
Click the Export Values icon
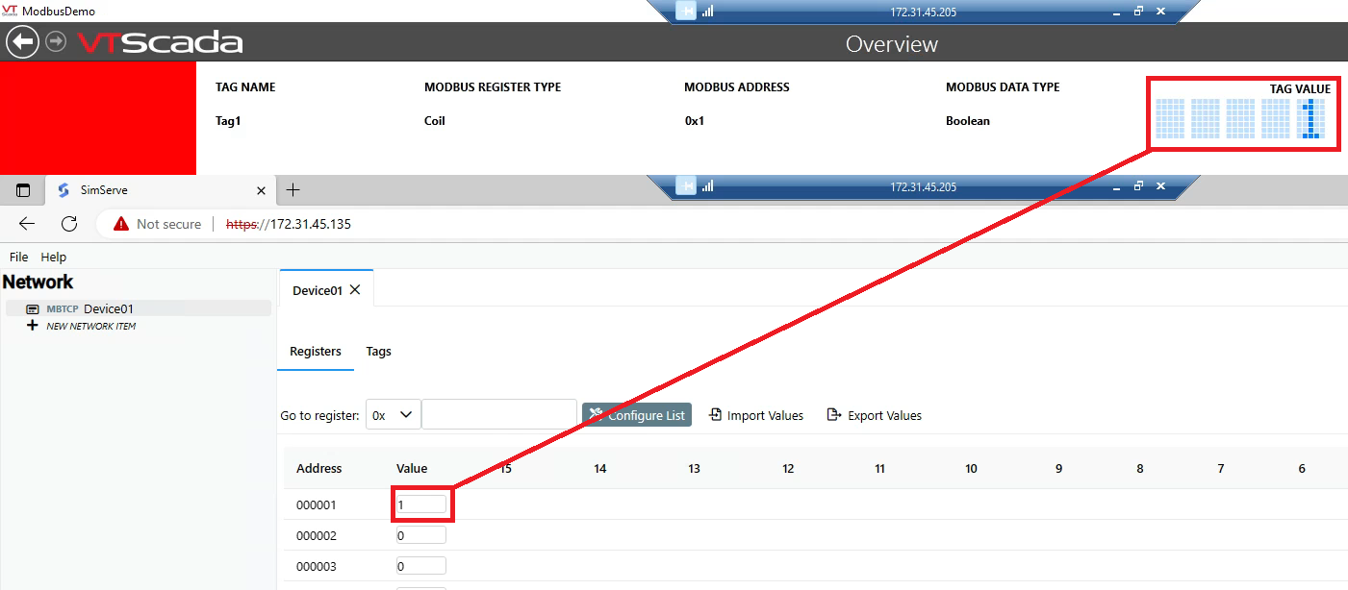click(833, 414)
